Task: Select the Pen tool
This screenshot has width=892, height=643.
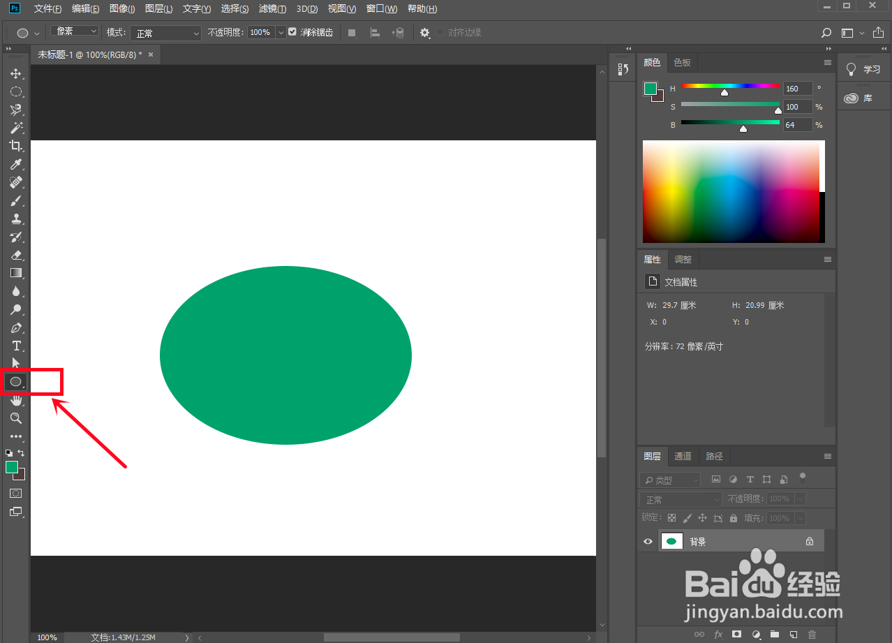Action: tap(15, 327)
